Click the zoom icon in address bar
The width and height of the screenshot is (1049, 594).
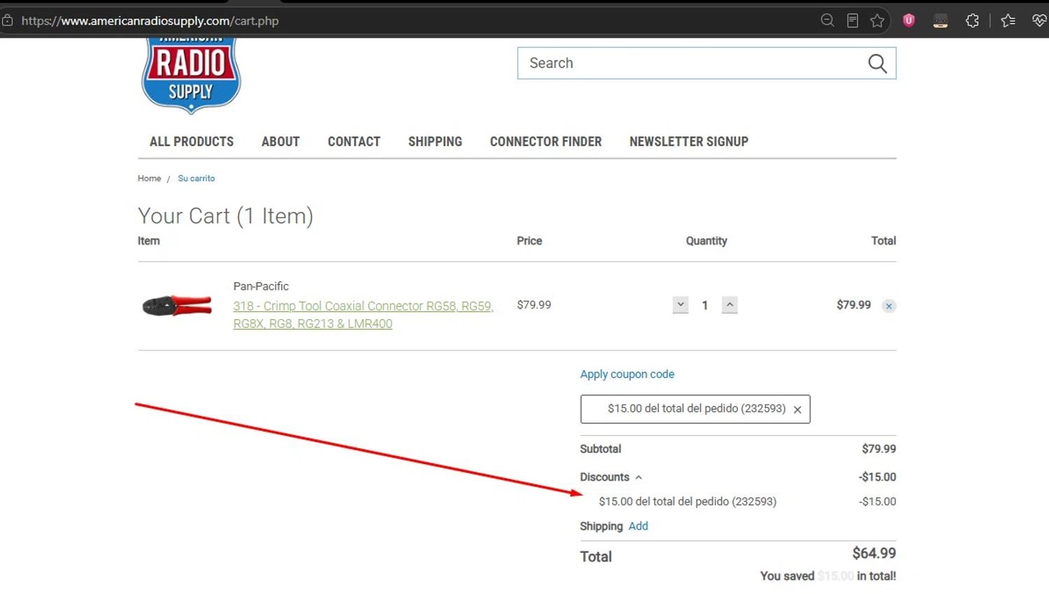pos(827,20)
